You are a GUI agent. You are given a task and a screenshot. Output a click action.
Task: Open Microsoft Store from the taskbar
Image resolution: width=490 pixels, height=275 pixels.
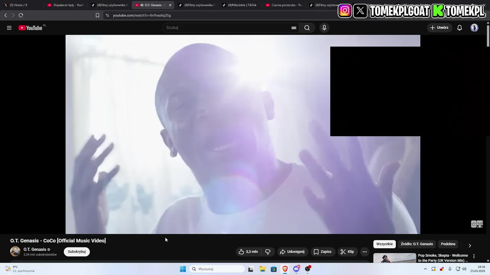click(x=274, y=269)
